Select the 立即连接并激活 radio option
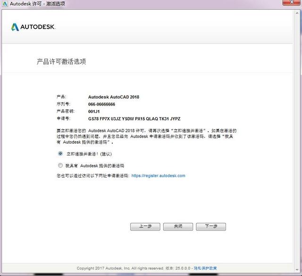This screenshot has width=302, height=276. point(60,154)
